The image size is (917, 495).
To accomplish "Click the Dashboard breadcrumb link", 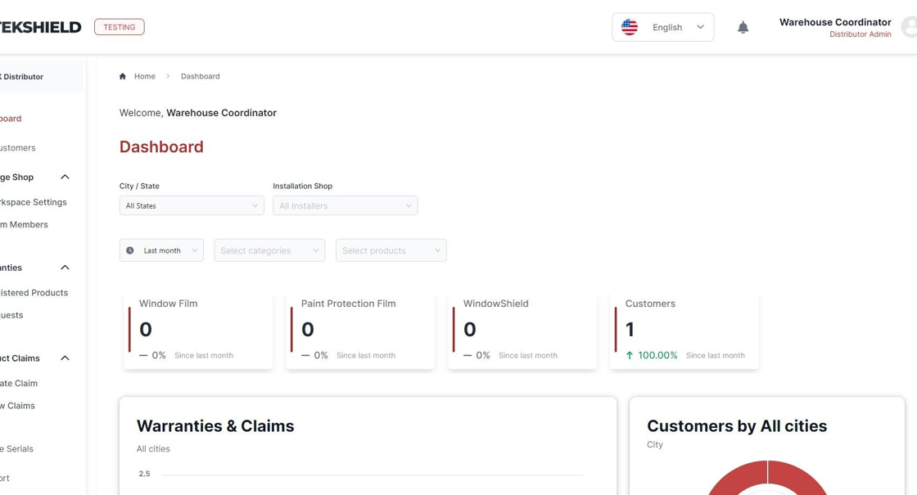I will pos(200,76).
